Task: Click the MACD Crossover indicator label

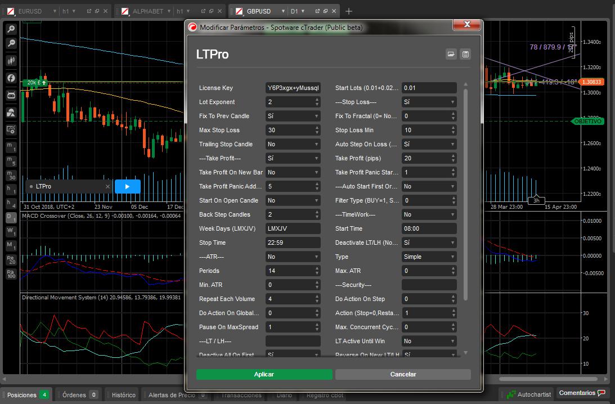Action: click(x=101, y=216)
